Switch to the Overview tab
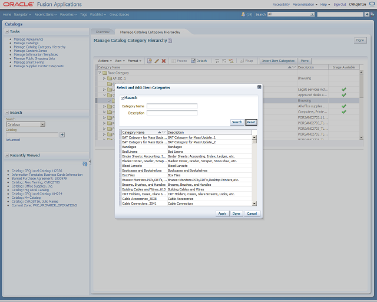 click(102, 32)
